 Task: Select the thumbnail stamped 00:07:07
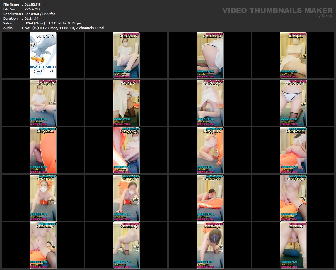127,55
